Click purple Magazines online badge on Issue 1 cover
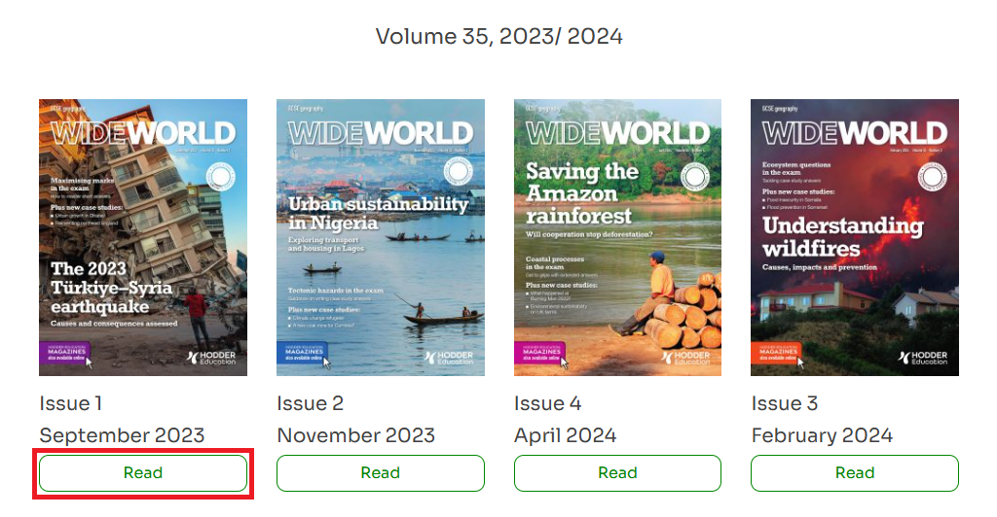The width and height of the screenshot is (997, 517). (65, 354)
